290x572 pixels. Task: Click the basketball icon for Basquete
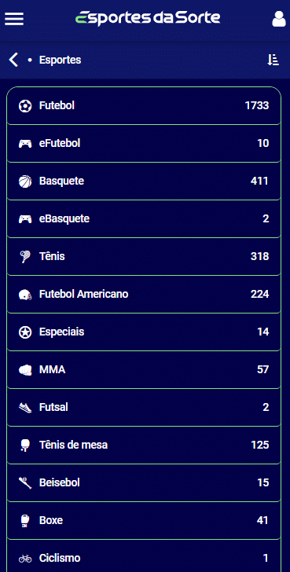click(x=25, y=181)
